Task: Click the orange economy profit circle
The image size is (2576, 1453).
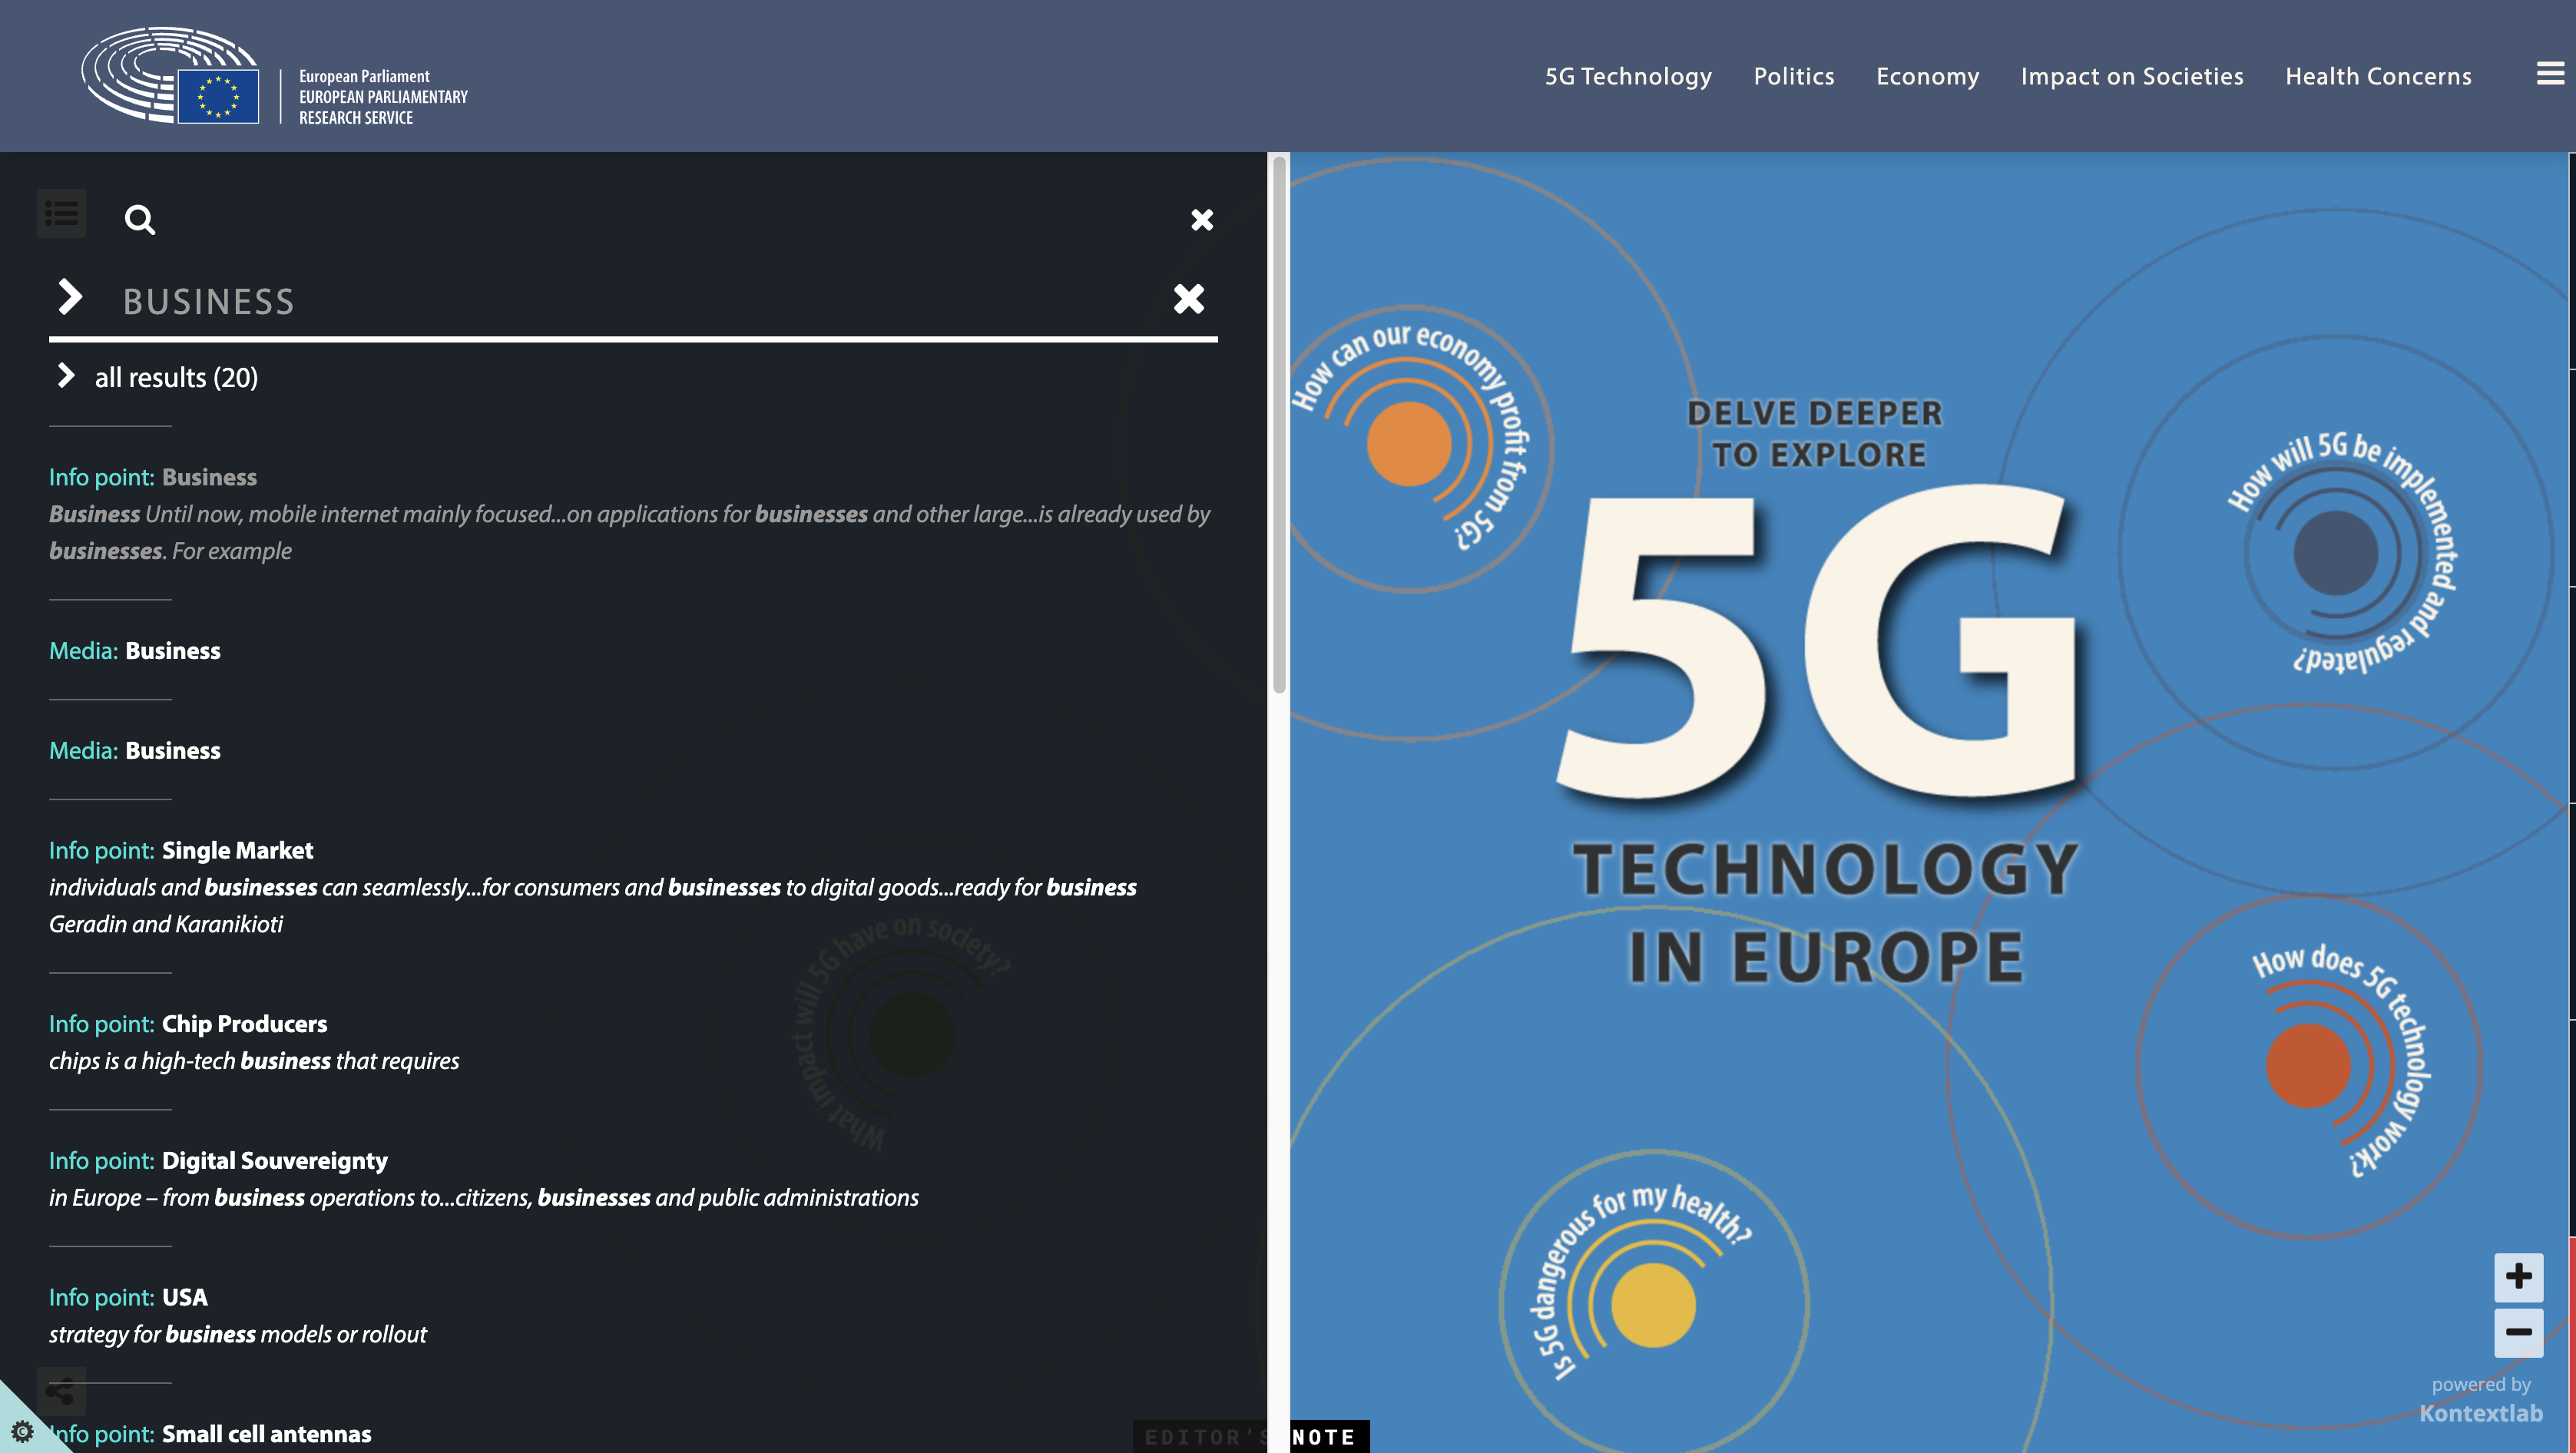Action: point(1408,444)
